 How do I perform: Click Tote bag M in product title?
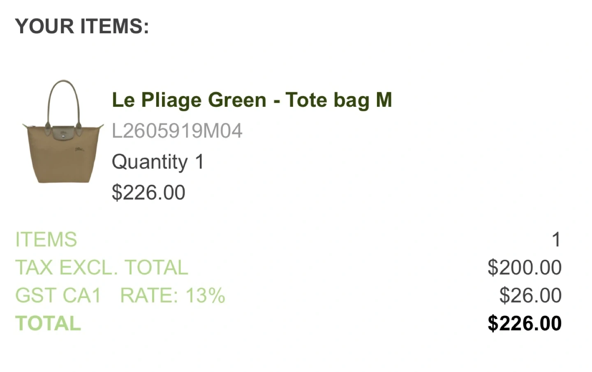click(339, 100)
